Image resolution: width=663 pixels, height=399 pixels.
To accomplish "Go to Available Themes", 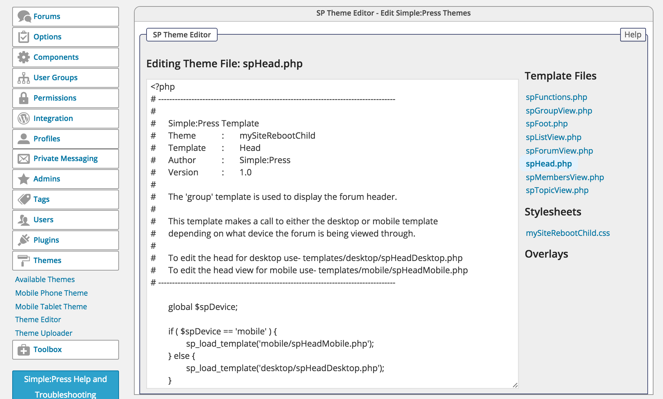I will pos(45,279).
